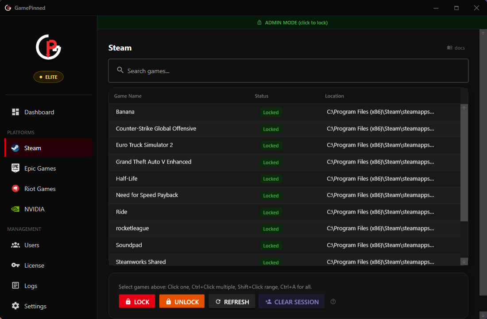Click the location path for rocketleague
Viewport: 487px width, 319px height.
(x=380, y=229)
